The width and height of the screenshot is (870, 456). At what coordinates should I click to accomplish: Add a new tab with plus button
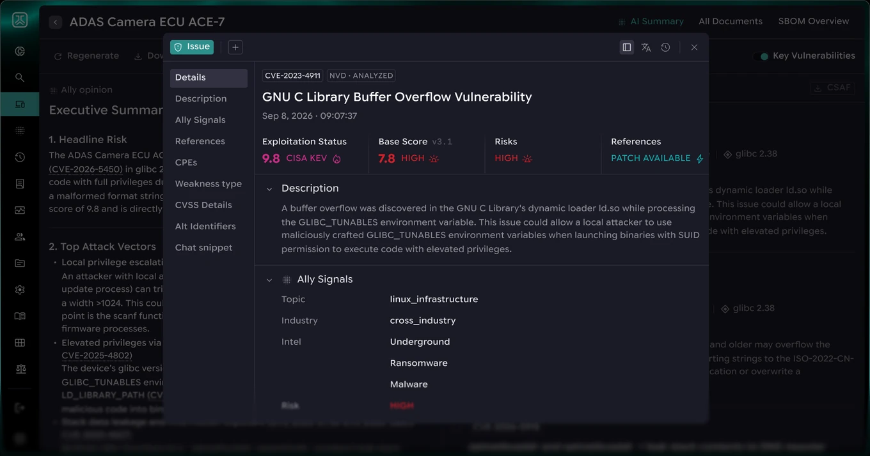(x=235, y=47)
